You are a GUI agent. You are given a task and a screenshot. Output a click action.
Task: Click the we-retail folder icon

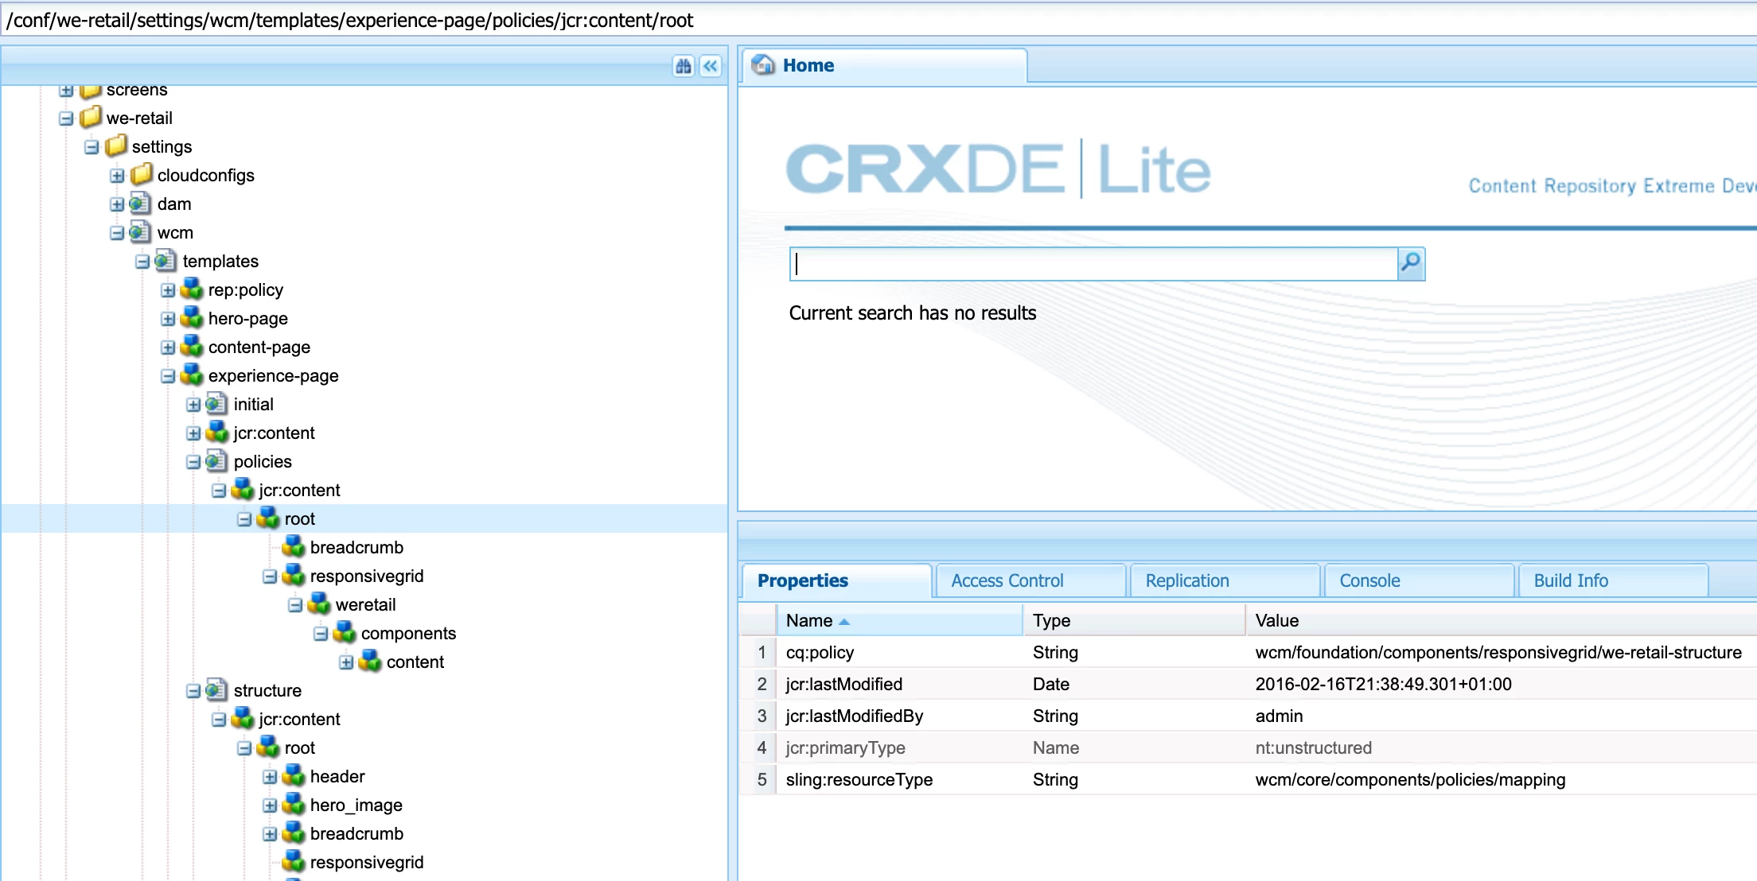click(91, 118)
